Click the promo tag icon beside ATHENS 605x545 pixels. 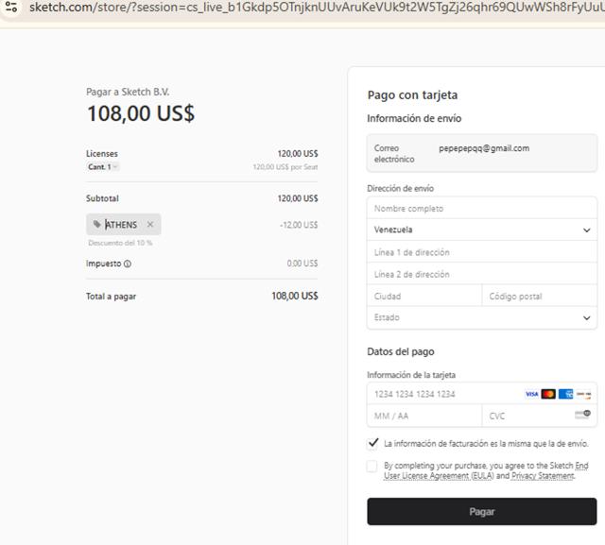96,224
